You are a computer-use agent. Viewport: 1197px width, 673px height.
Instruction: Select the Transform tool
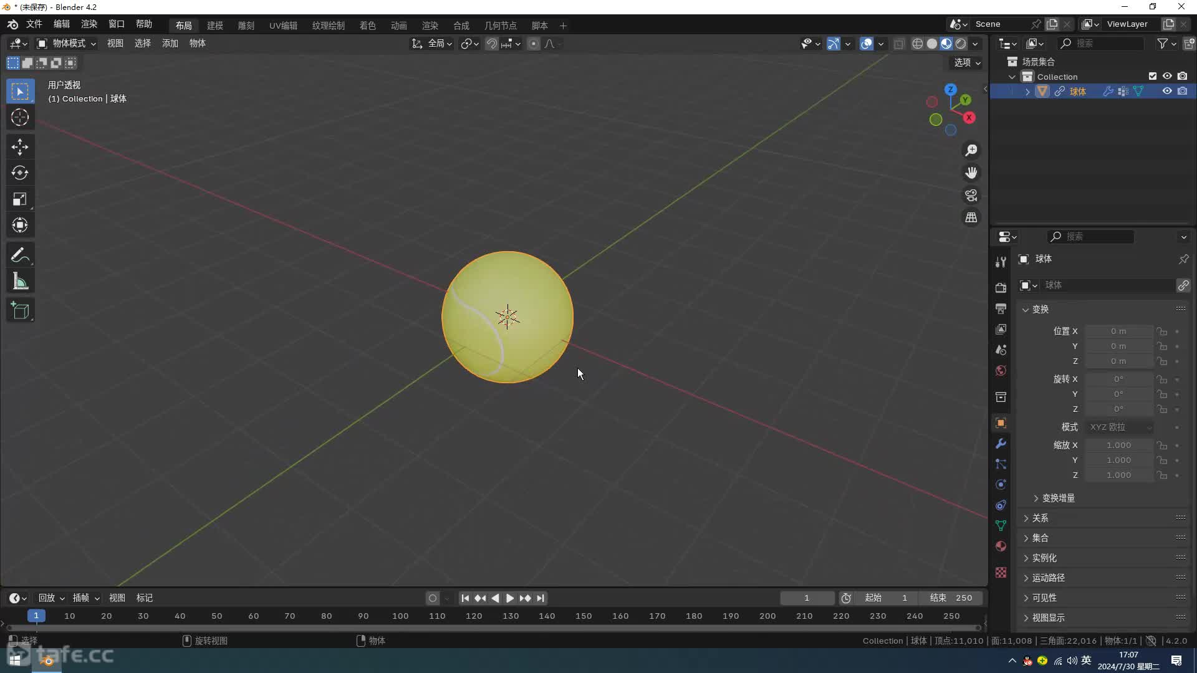(20, 225)
